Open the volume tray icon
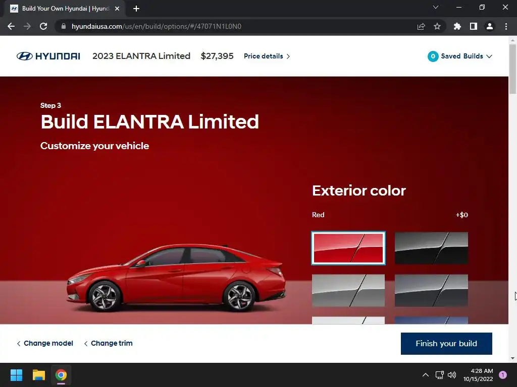The height and width of the screenshot is (387, 517). coord(452,375)
